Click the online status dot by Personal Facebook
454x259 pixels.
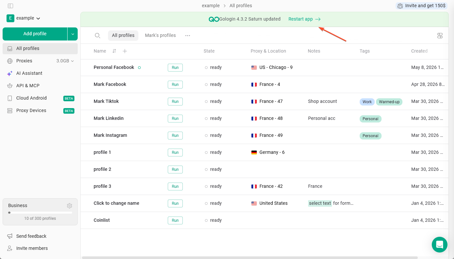[139, 68]
